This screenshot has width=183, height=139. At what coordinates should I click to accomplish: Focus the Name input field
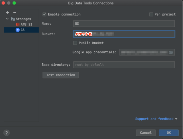tap(124, 24)
